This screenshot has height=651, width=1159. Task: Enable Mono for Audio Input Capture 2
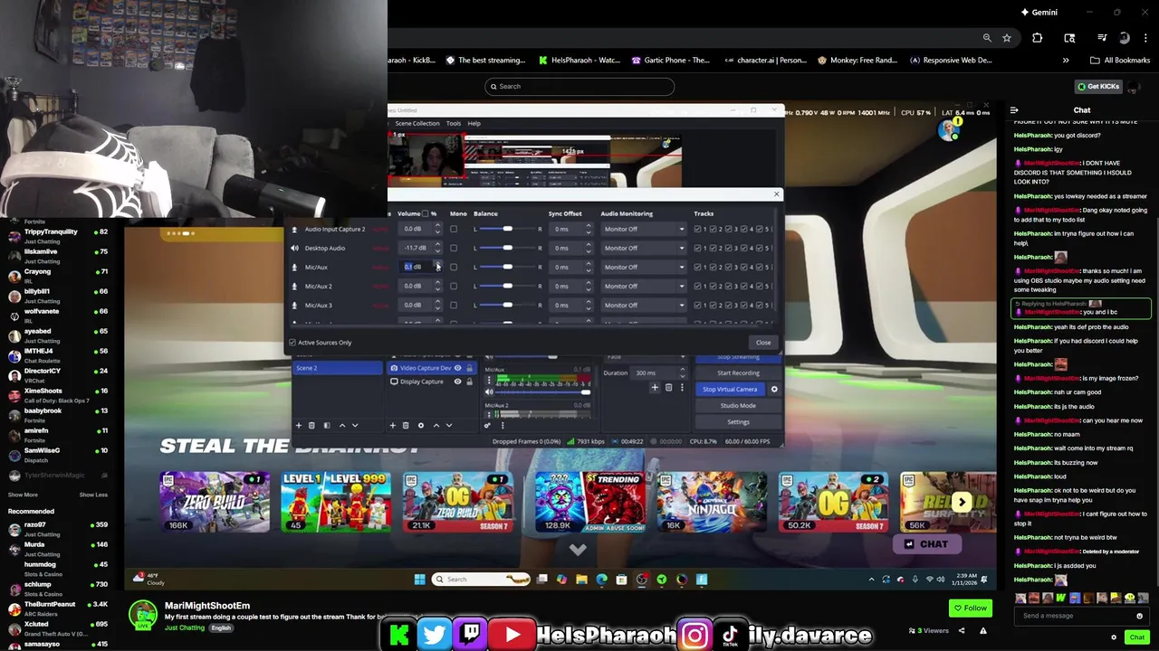pyautogui.click(x=454, y=229)
